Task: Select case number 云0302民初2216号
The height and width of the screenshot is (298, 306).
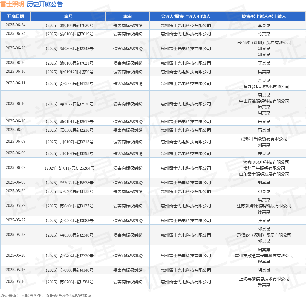Action: (x=69, y=130)
